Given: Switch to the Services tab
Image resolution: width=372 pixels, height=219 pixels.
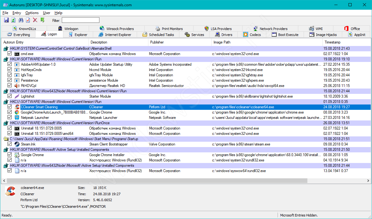Looking at the screenshot, I should pos(194,35).
